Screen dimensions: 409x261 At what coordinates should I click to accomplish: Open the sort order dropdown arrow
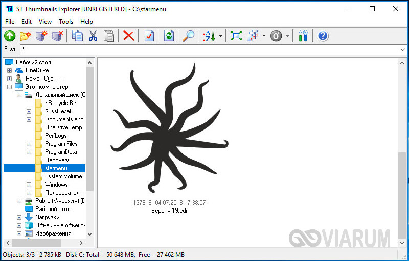[221, 36]
